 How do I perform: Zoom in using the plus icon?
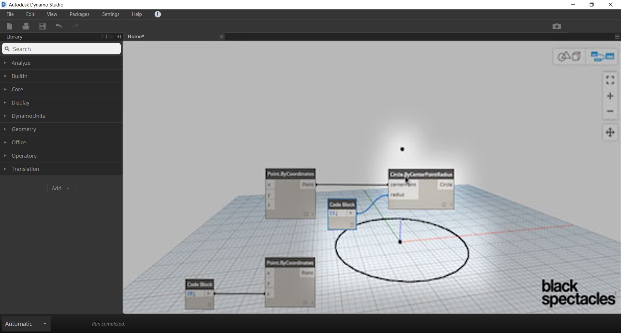(610, 96)
